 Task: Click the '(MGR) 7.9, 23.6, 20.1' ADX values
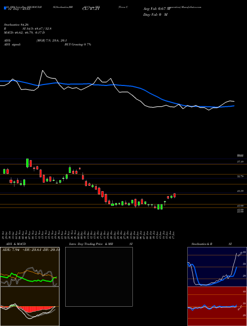click(x=51, y=41)
